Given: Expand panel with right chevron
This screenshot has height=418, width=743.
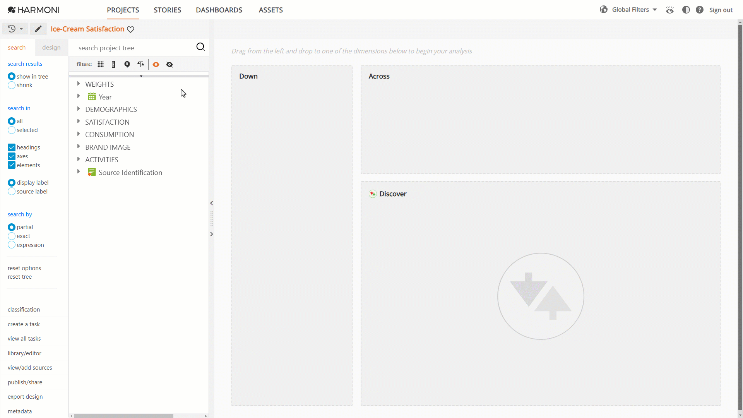Looking at the screenshot, I should [x=211, y=234].
